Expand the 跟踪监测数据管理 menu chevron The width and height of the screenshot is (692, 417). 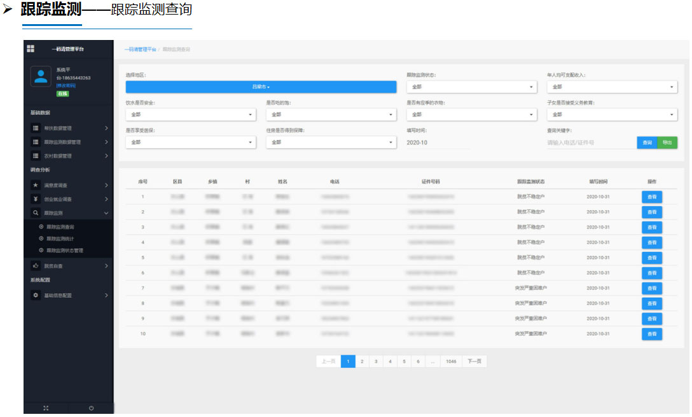pyautogui.click(x=106, y=142)
